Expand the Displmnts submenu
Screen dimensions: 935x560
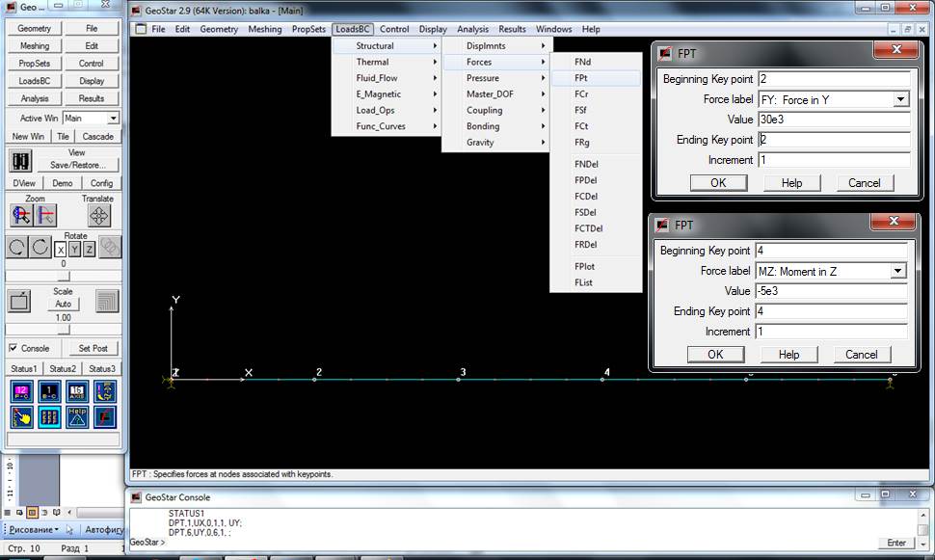coord(496,46)
